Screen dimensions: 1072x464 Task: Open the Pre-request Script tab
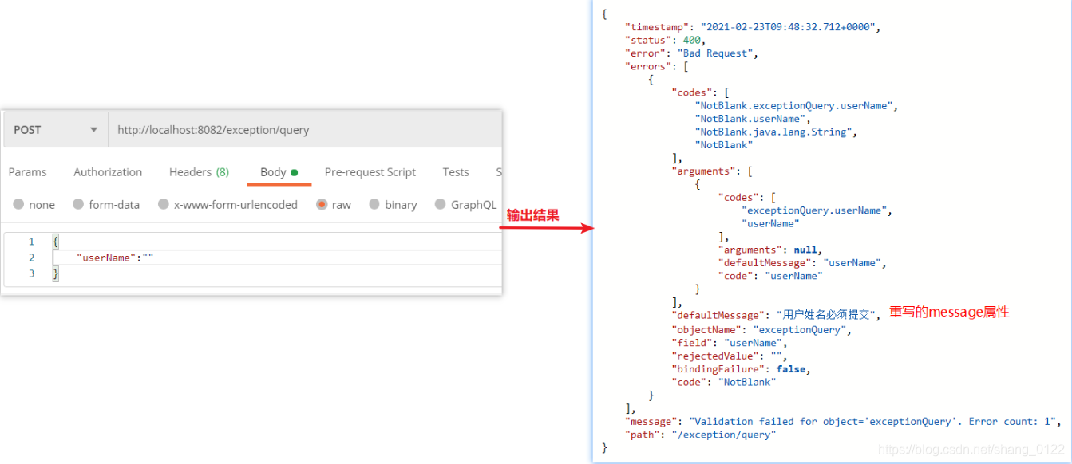coord(370,172)
